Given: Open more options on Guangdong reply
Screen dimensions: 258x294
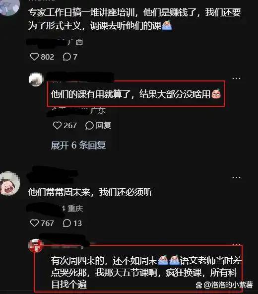Looking at the screenshot, I should tap(236, 78).
